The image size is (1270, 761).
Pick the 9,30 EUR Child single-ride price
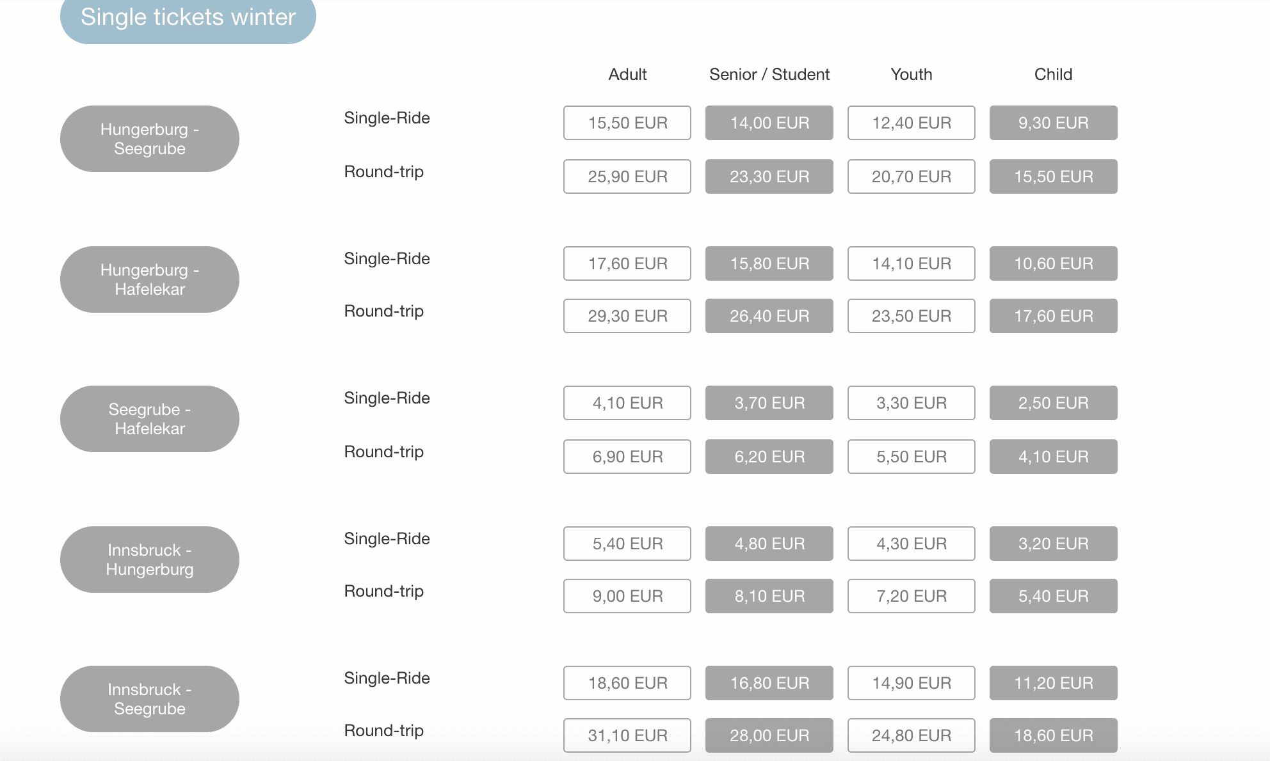1054,123
